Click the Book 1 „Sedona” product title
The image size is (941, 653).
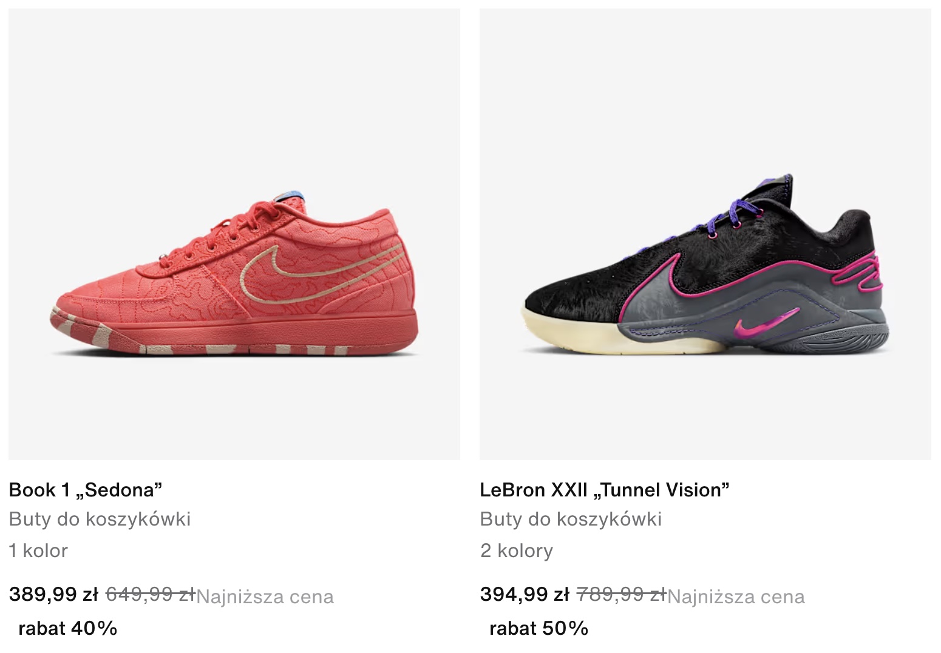pyautogui.click(x=86, y=490)
